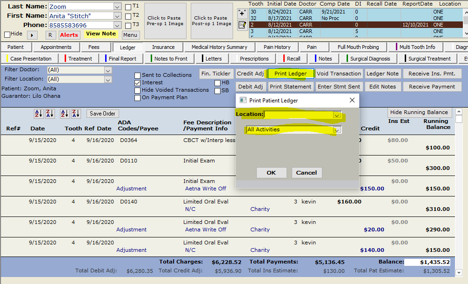Click the play arrow button next to Hide

(32, 35)
